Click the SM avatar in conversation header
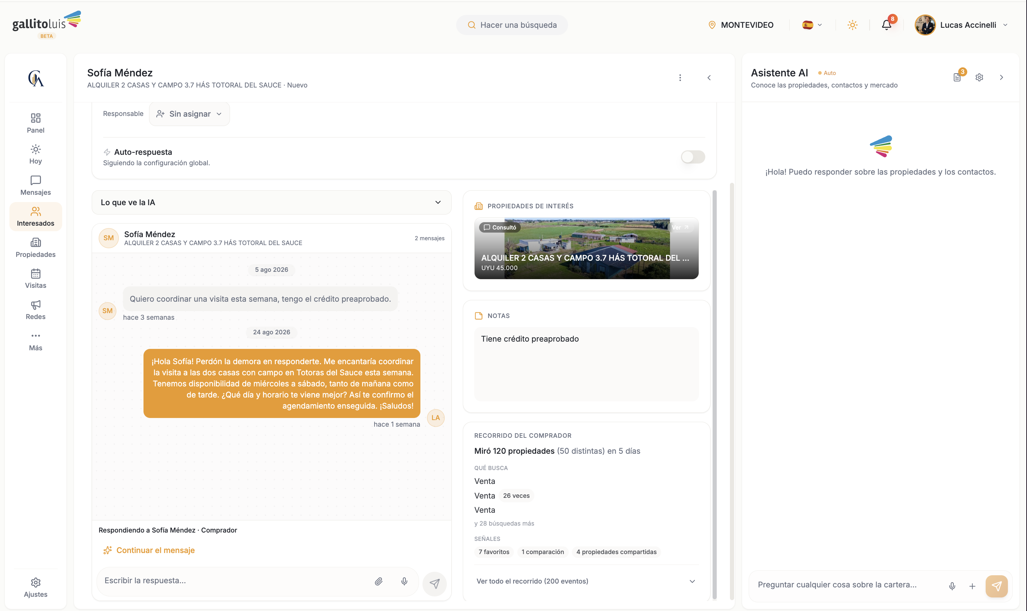This screenshot has height=611, width=1027. pos(108,237)
